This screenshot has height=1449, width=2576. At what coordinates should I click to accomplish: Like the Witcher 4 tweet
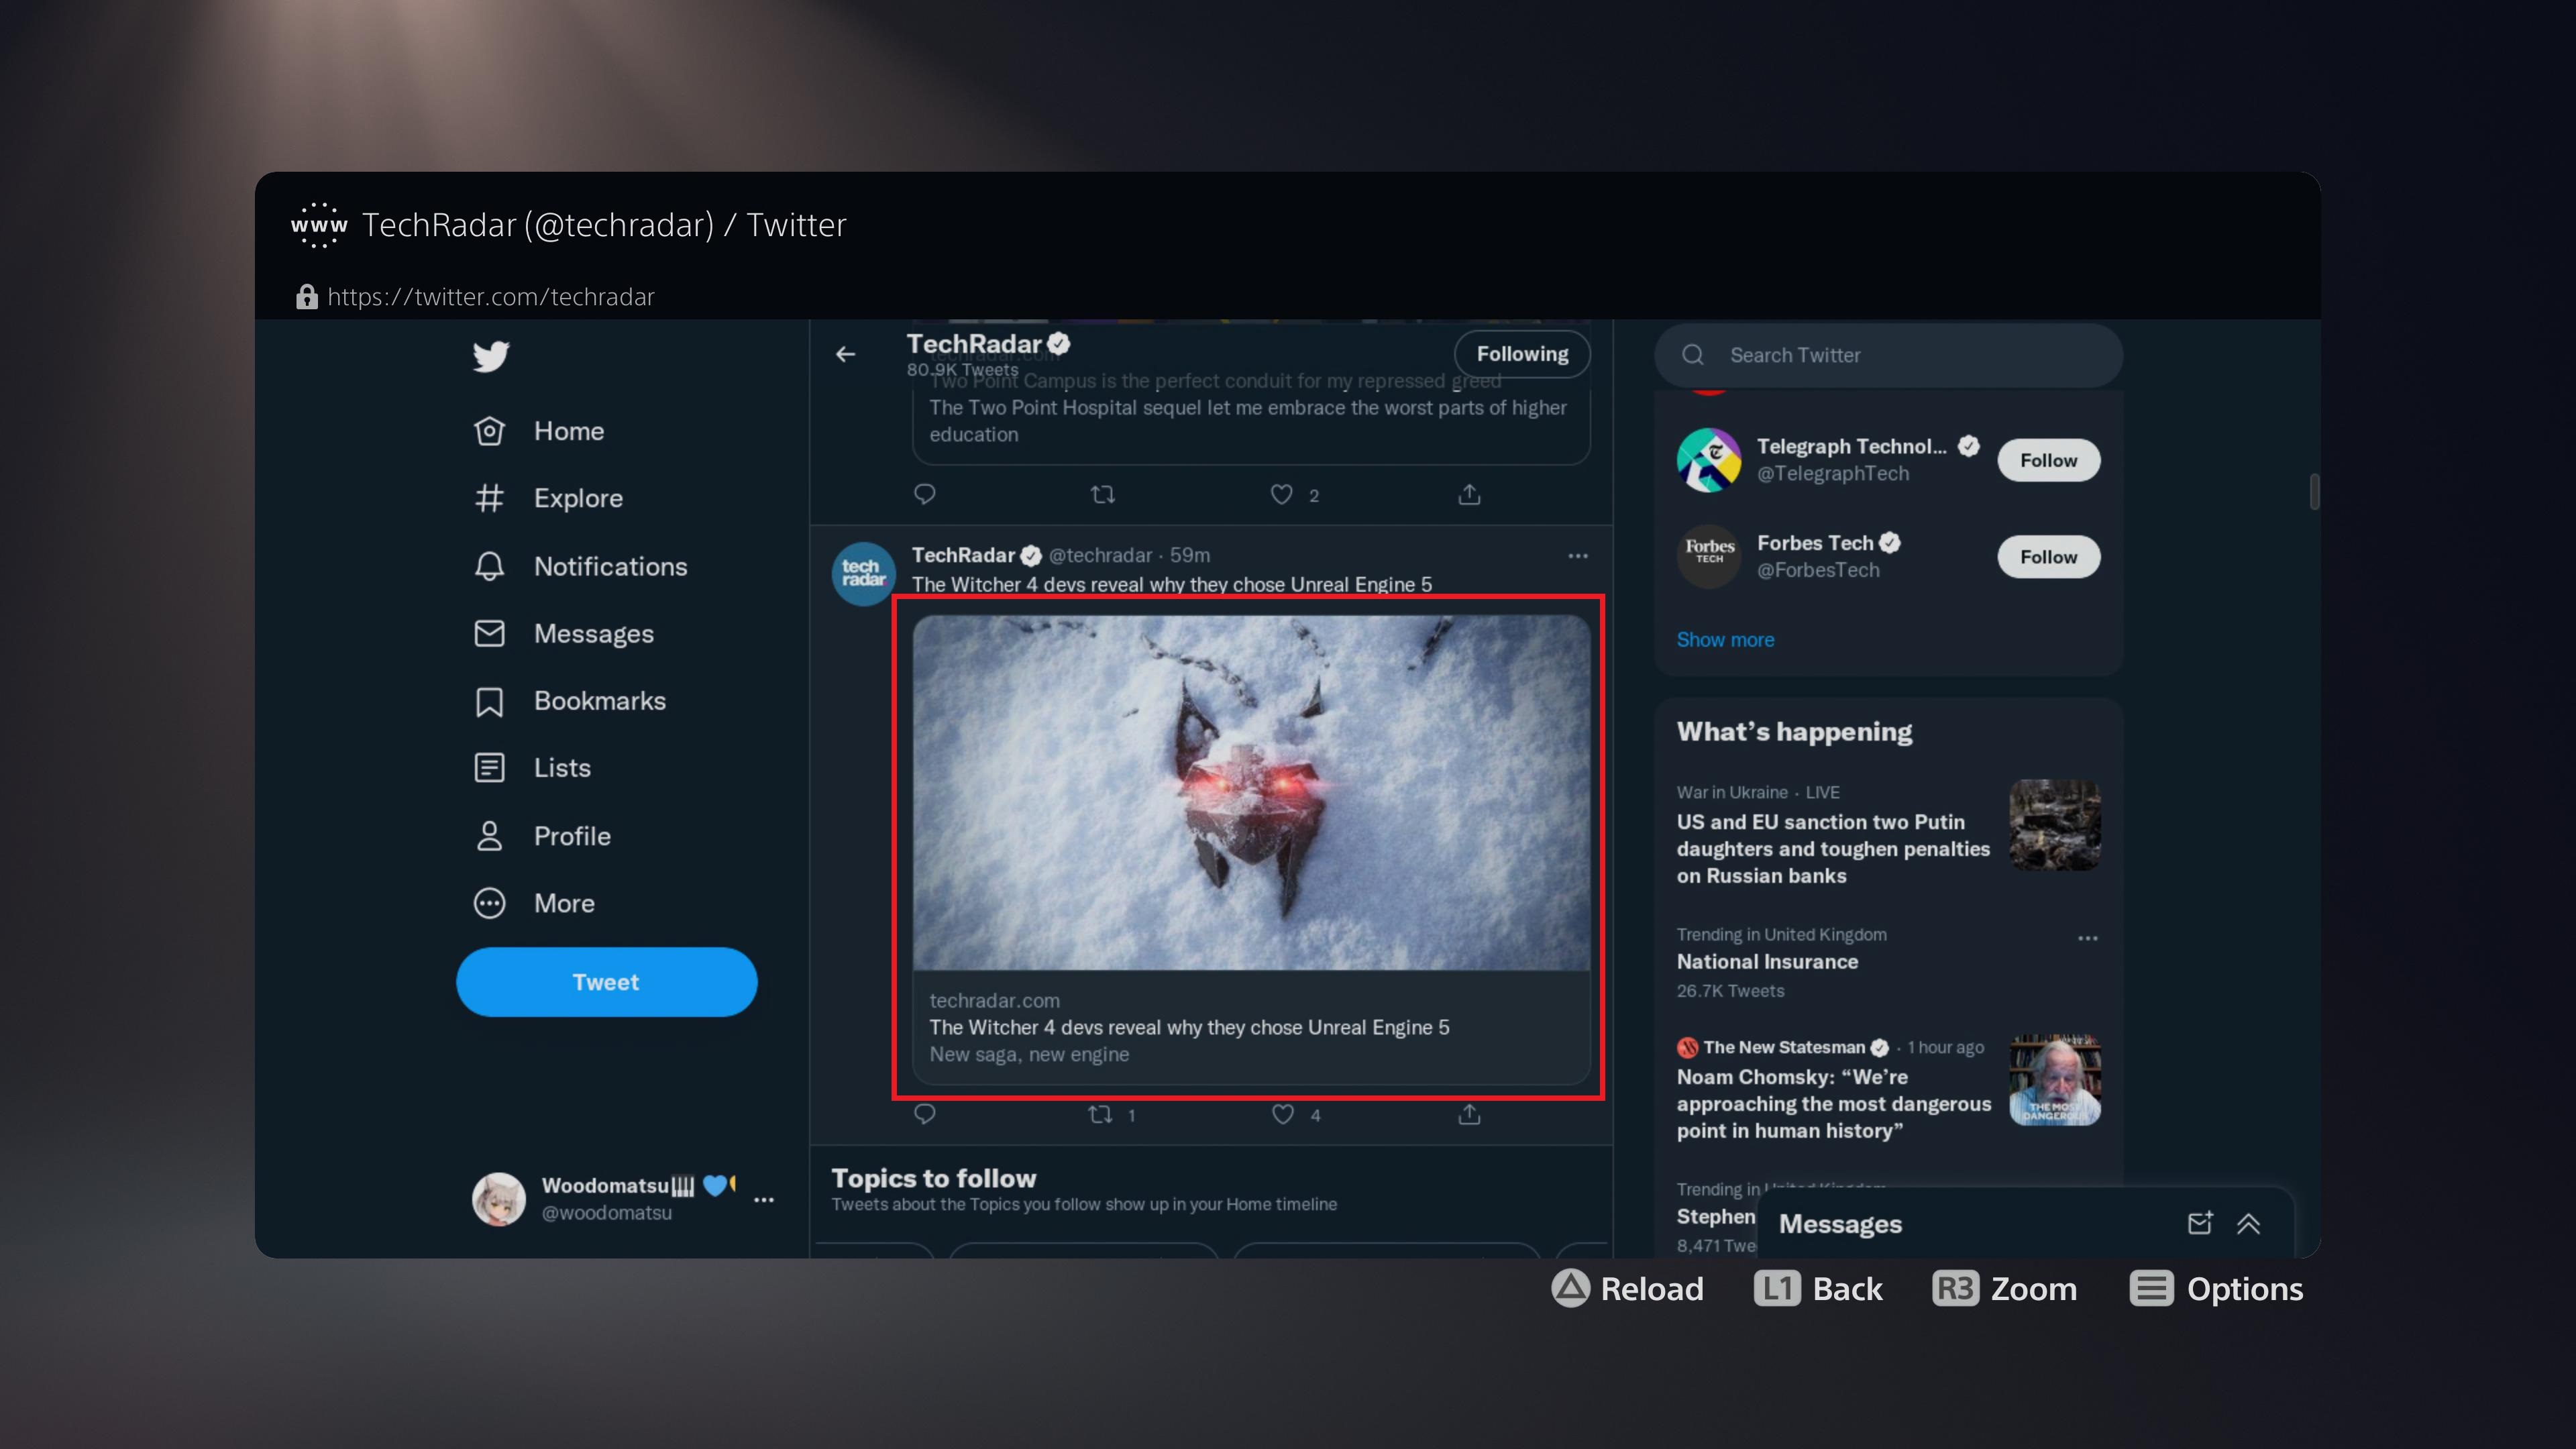(1282, 1114)
